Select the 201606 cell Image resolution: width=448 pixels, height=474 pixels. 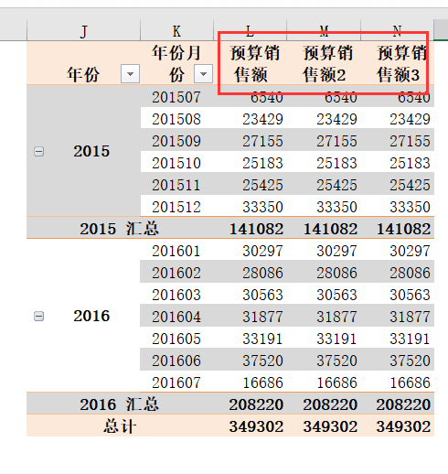click(x=176, y=361)
